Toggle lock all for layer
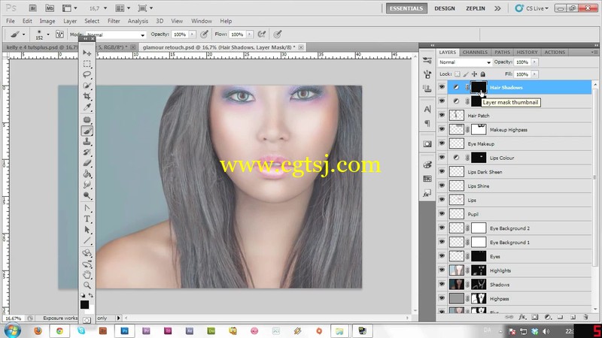This screenshot has width=602, height=338. click(483, 74)
